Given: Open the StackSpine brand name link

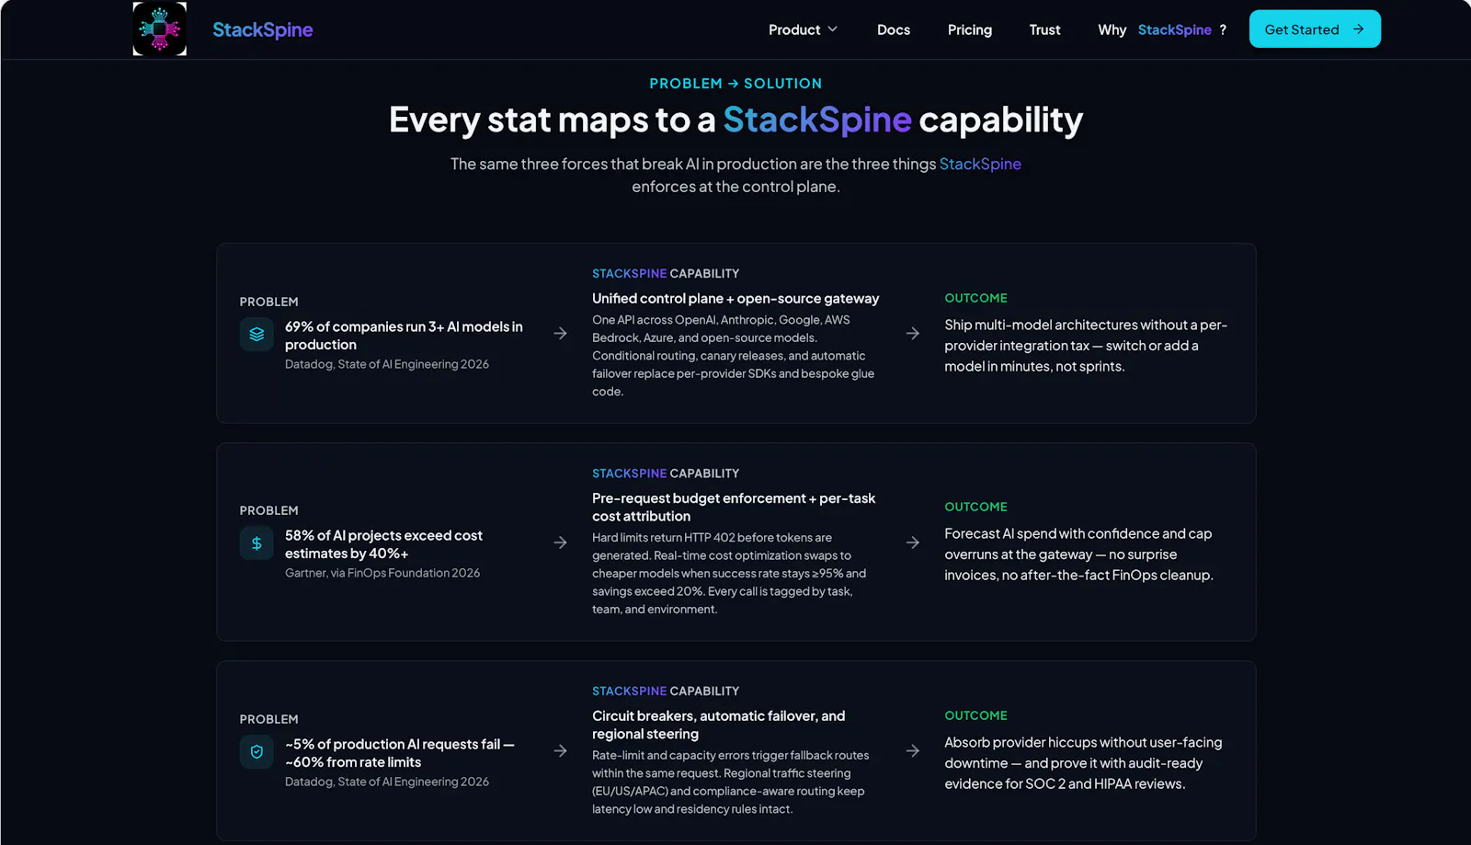Looking at the screenshot, I should tap(262, 29).
